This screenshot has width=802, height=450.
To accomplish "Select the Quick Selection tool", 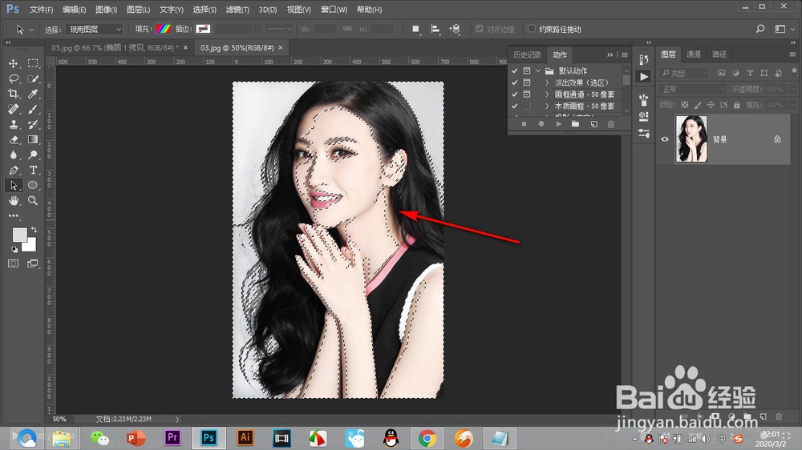I will 33,78.
